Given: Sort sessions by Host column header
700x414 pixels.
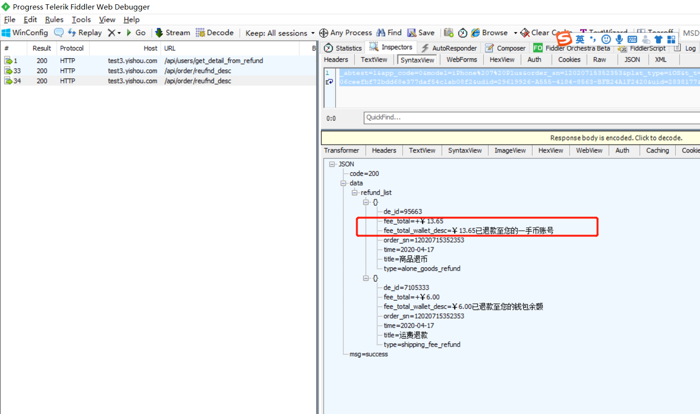Looking at the screenshot, I should click(125, 48).
